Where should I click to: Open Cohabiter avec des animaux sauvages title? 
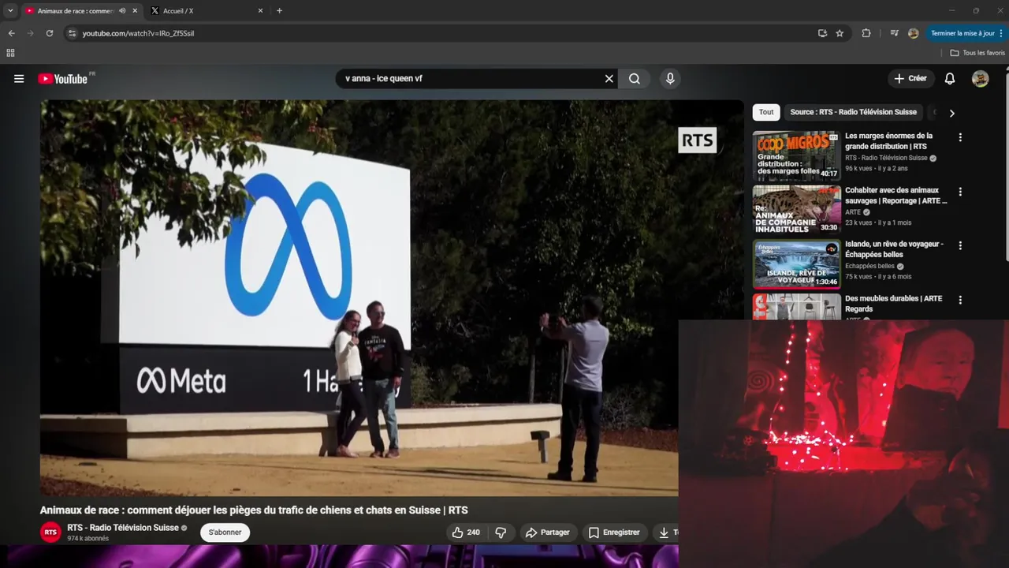[895, 196]
